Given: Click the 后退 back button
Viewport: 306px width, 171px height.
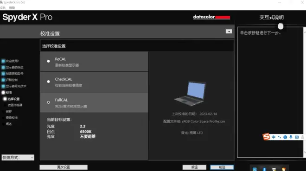Looking at the screenshot, I should [194, 167].
